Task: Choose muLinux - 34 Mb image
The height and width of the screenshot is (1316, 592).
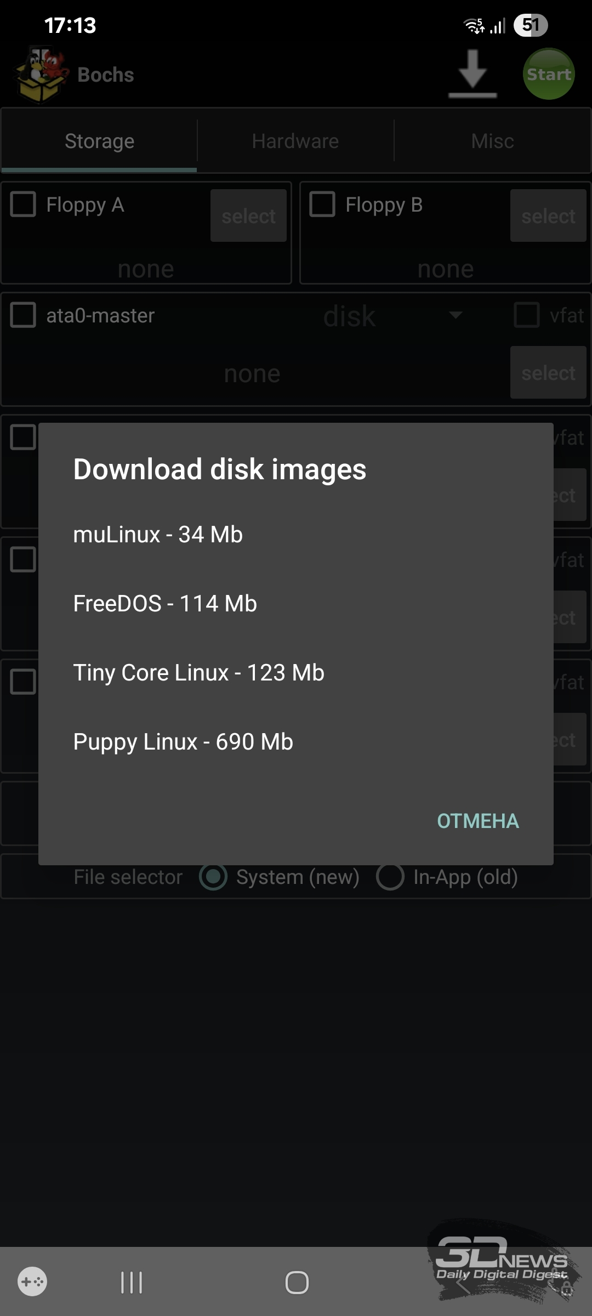Action: [158, 535]
